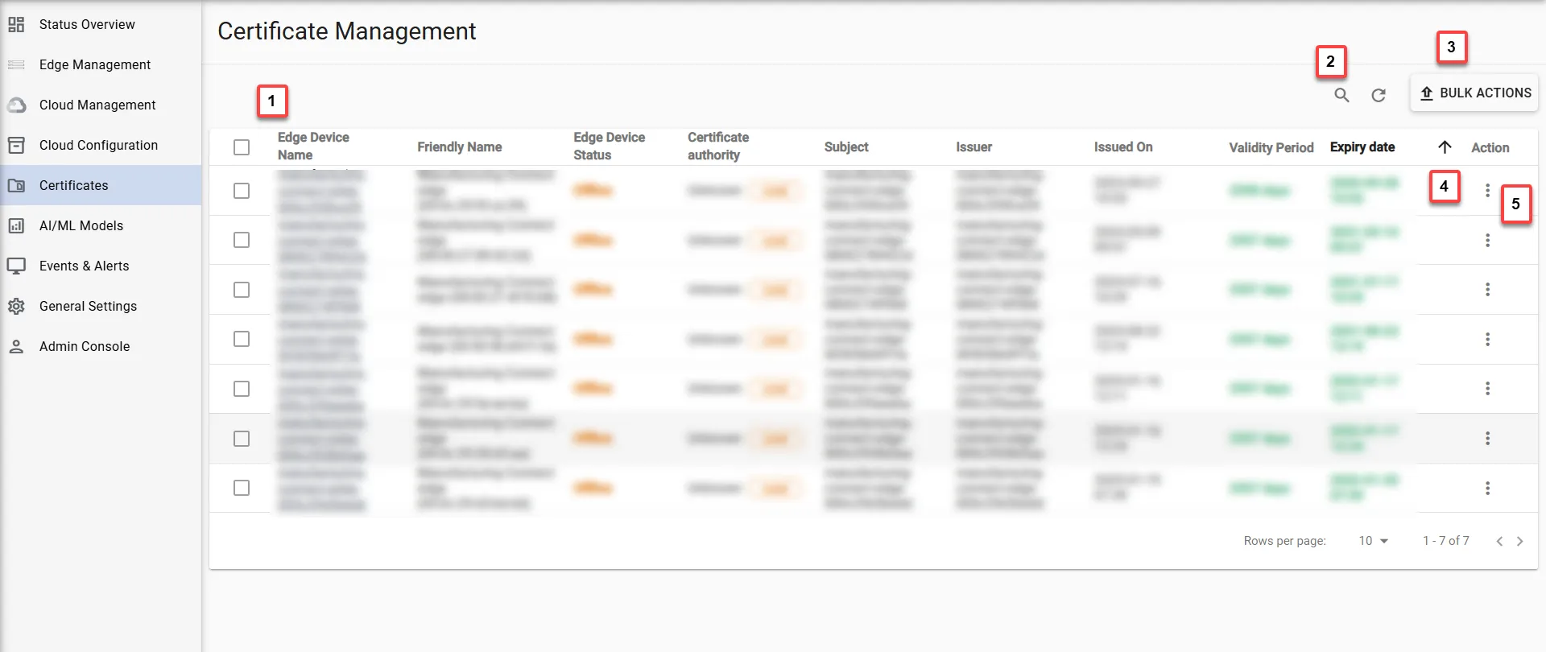Screen dimensions: 1546x652
Task: Check the fifth row's checkbox
Action: 242,389
